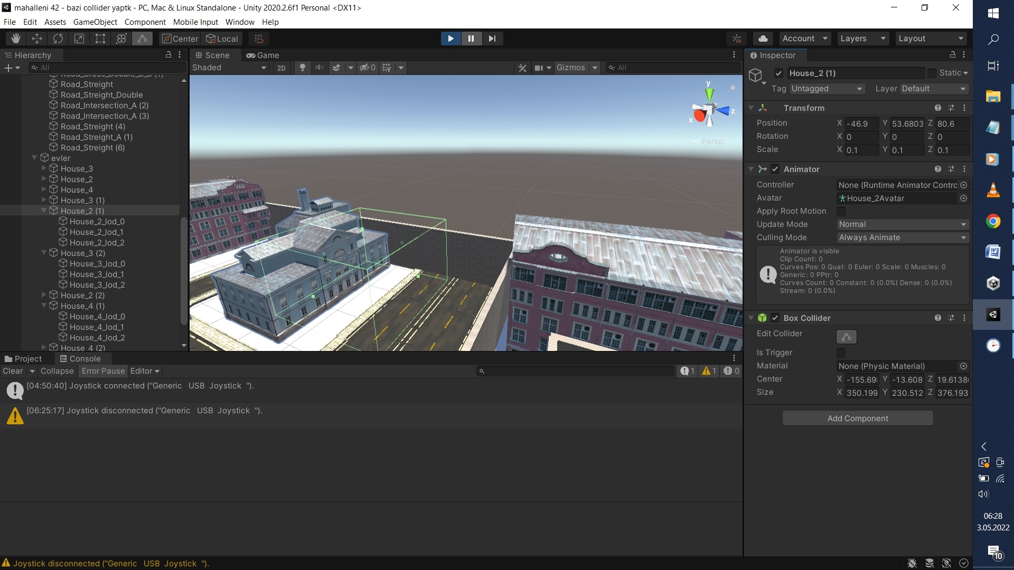Screen dimensions: 1014x570
Task: Toggle grid snapping icon in toolbar
Action: (259, 39)
